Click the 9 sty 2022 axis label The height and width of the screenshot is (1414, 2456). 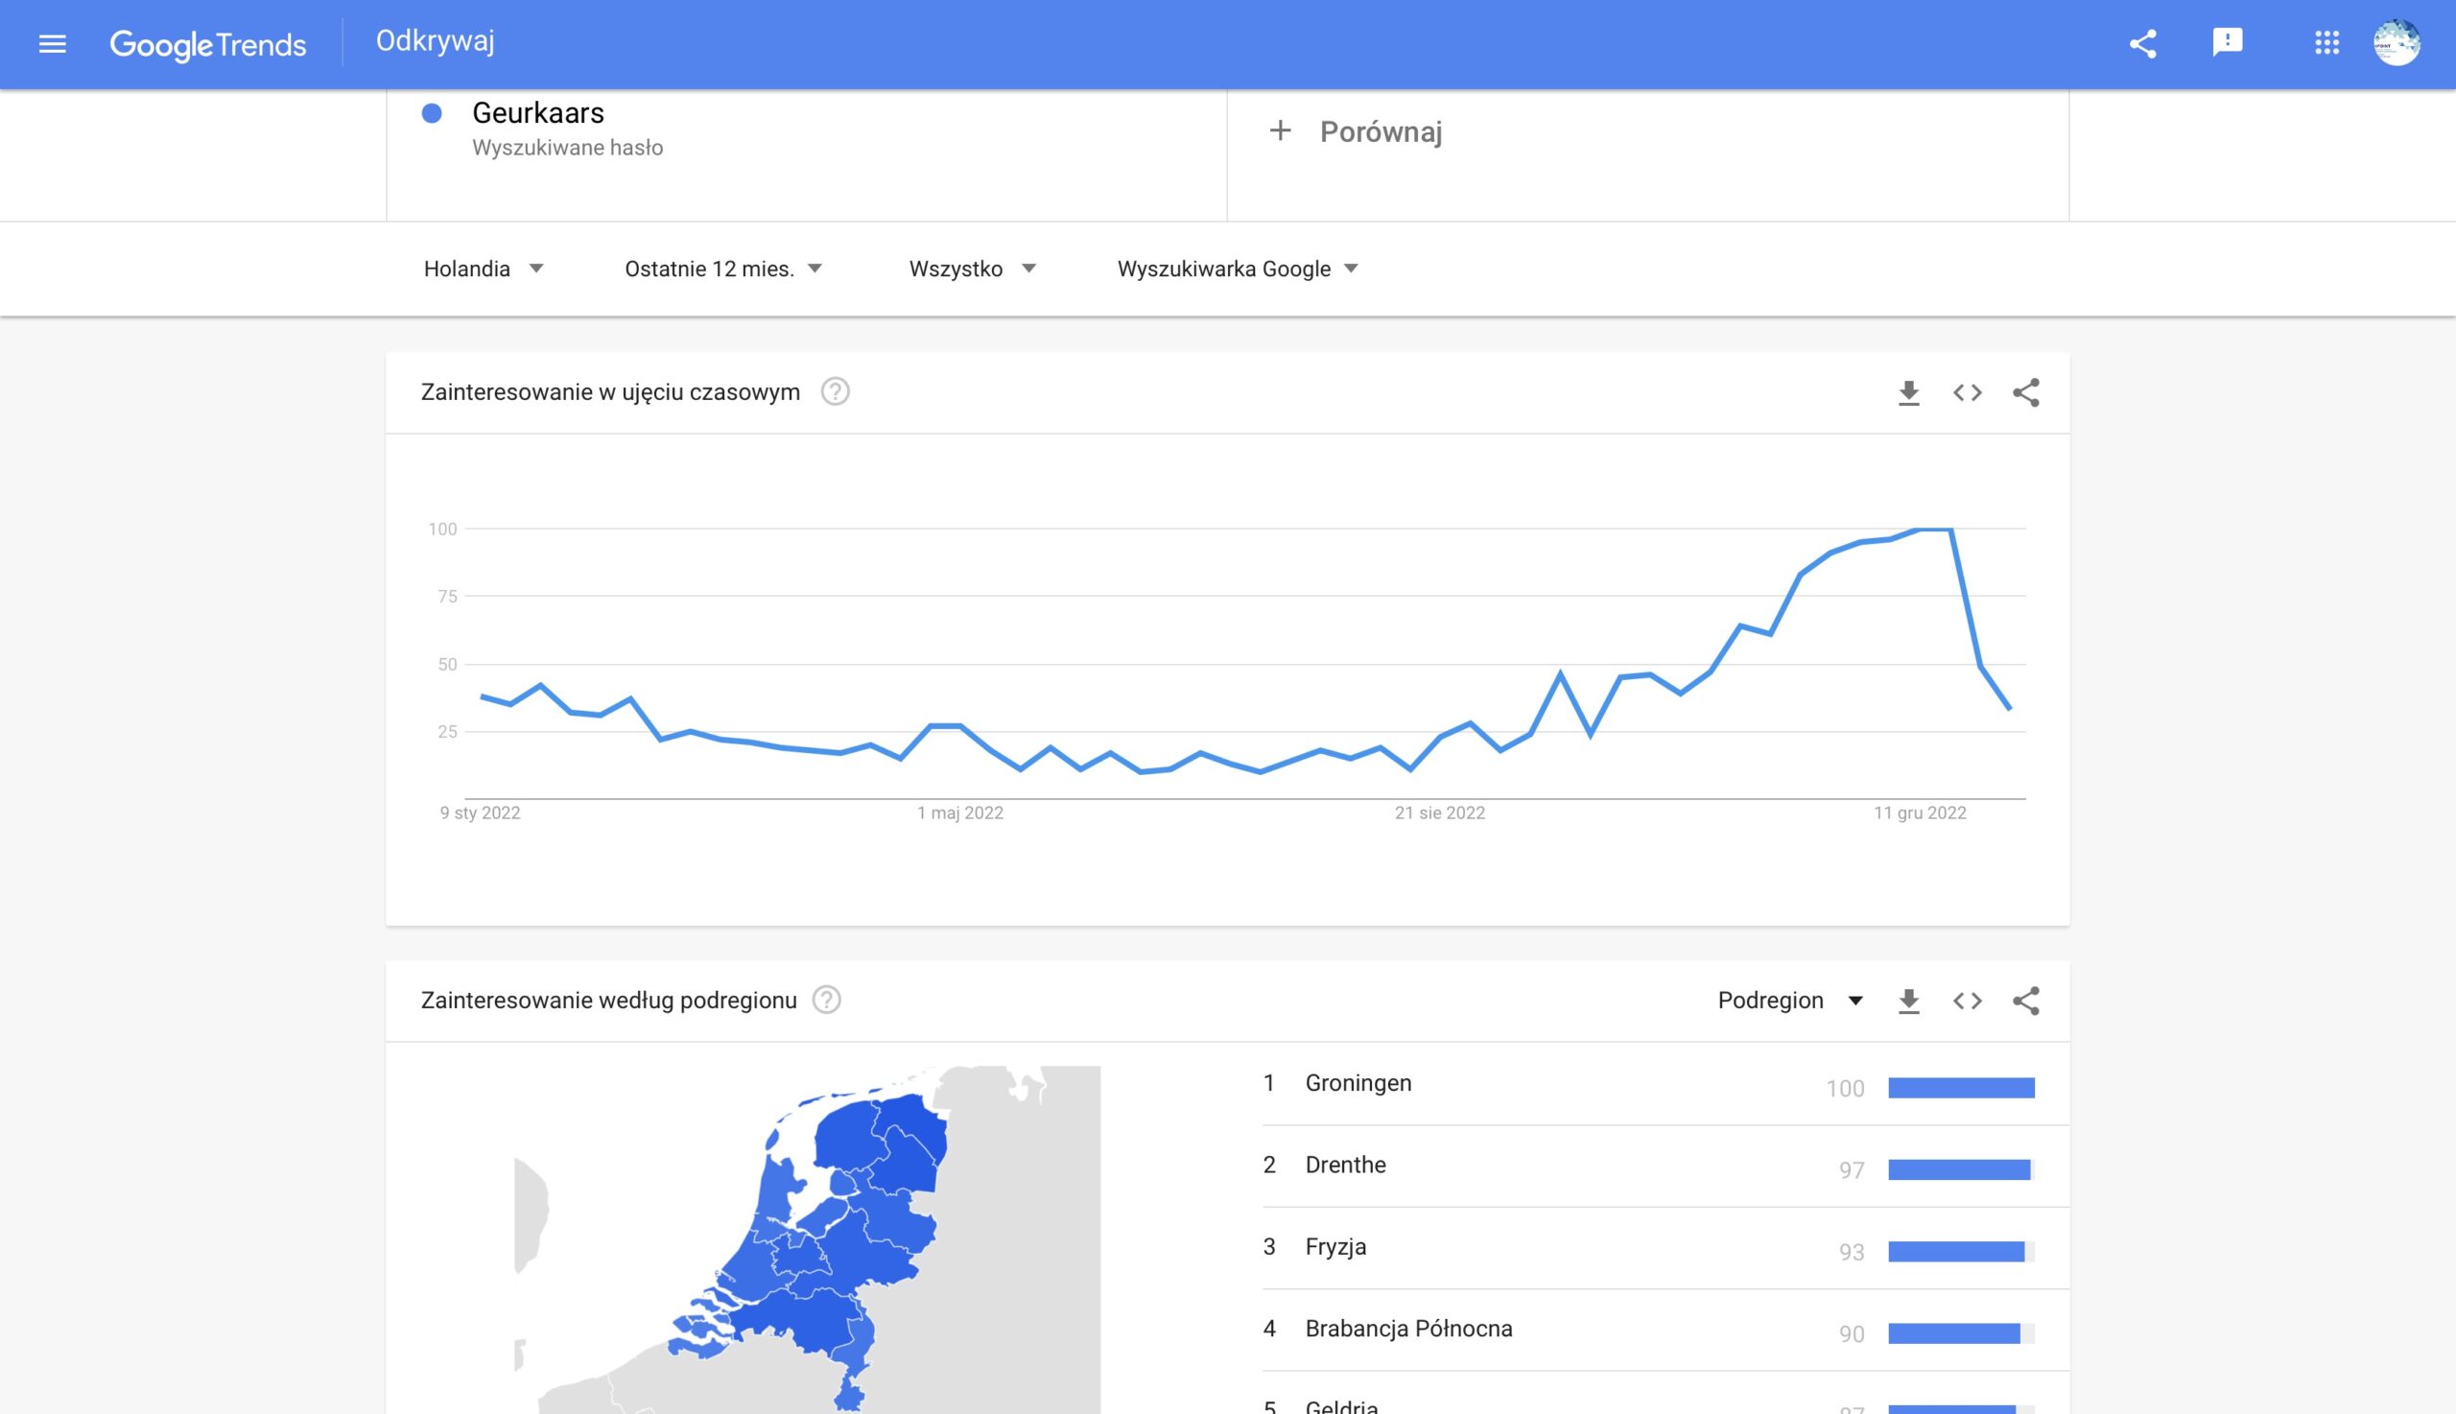point(480,813)
